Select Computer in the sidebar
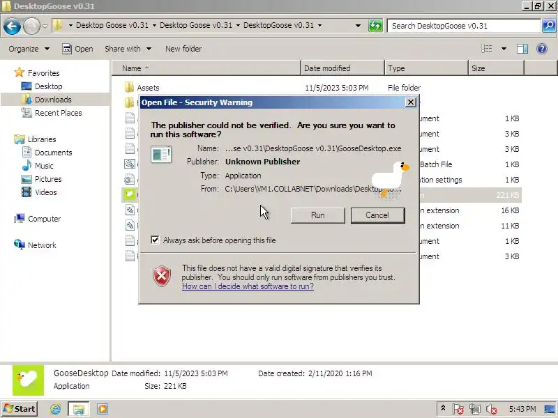 pyautogui.click(x=38, y=219)
